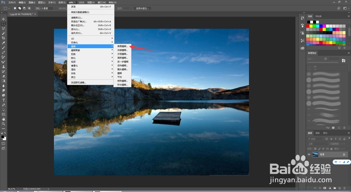Image resolution: width=351 pixels, height=192 pixels.
Task: Select the Brush tool
Action: click(4, 47)
